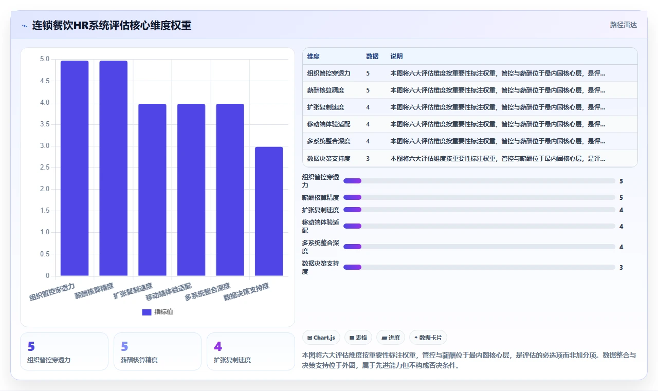Click the 薪酬核算精度 progress bar
The image size is (658, 391).
pyautogui.click(x=479, y=197)
